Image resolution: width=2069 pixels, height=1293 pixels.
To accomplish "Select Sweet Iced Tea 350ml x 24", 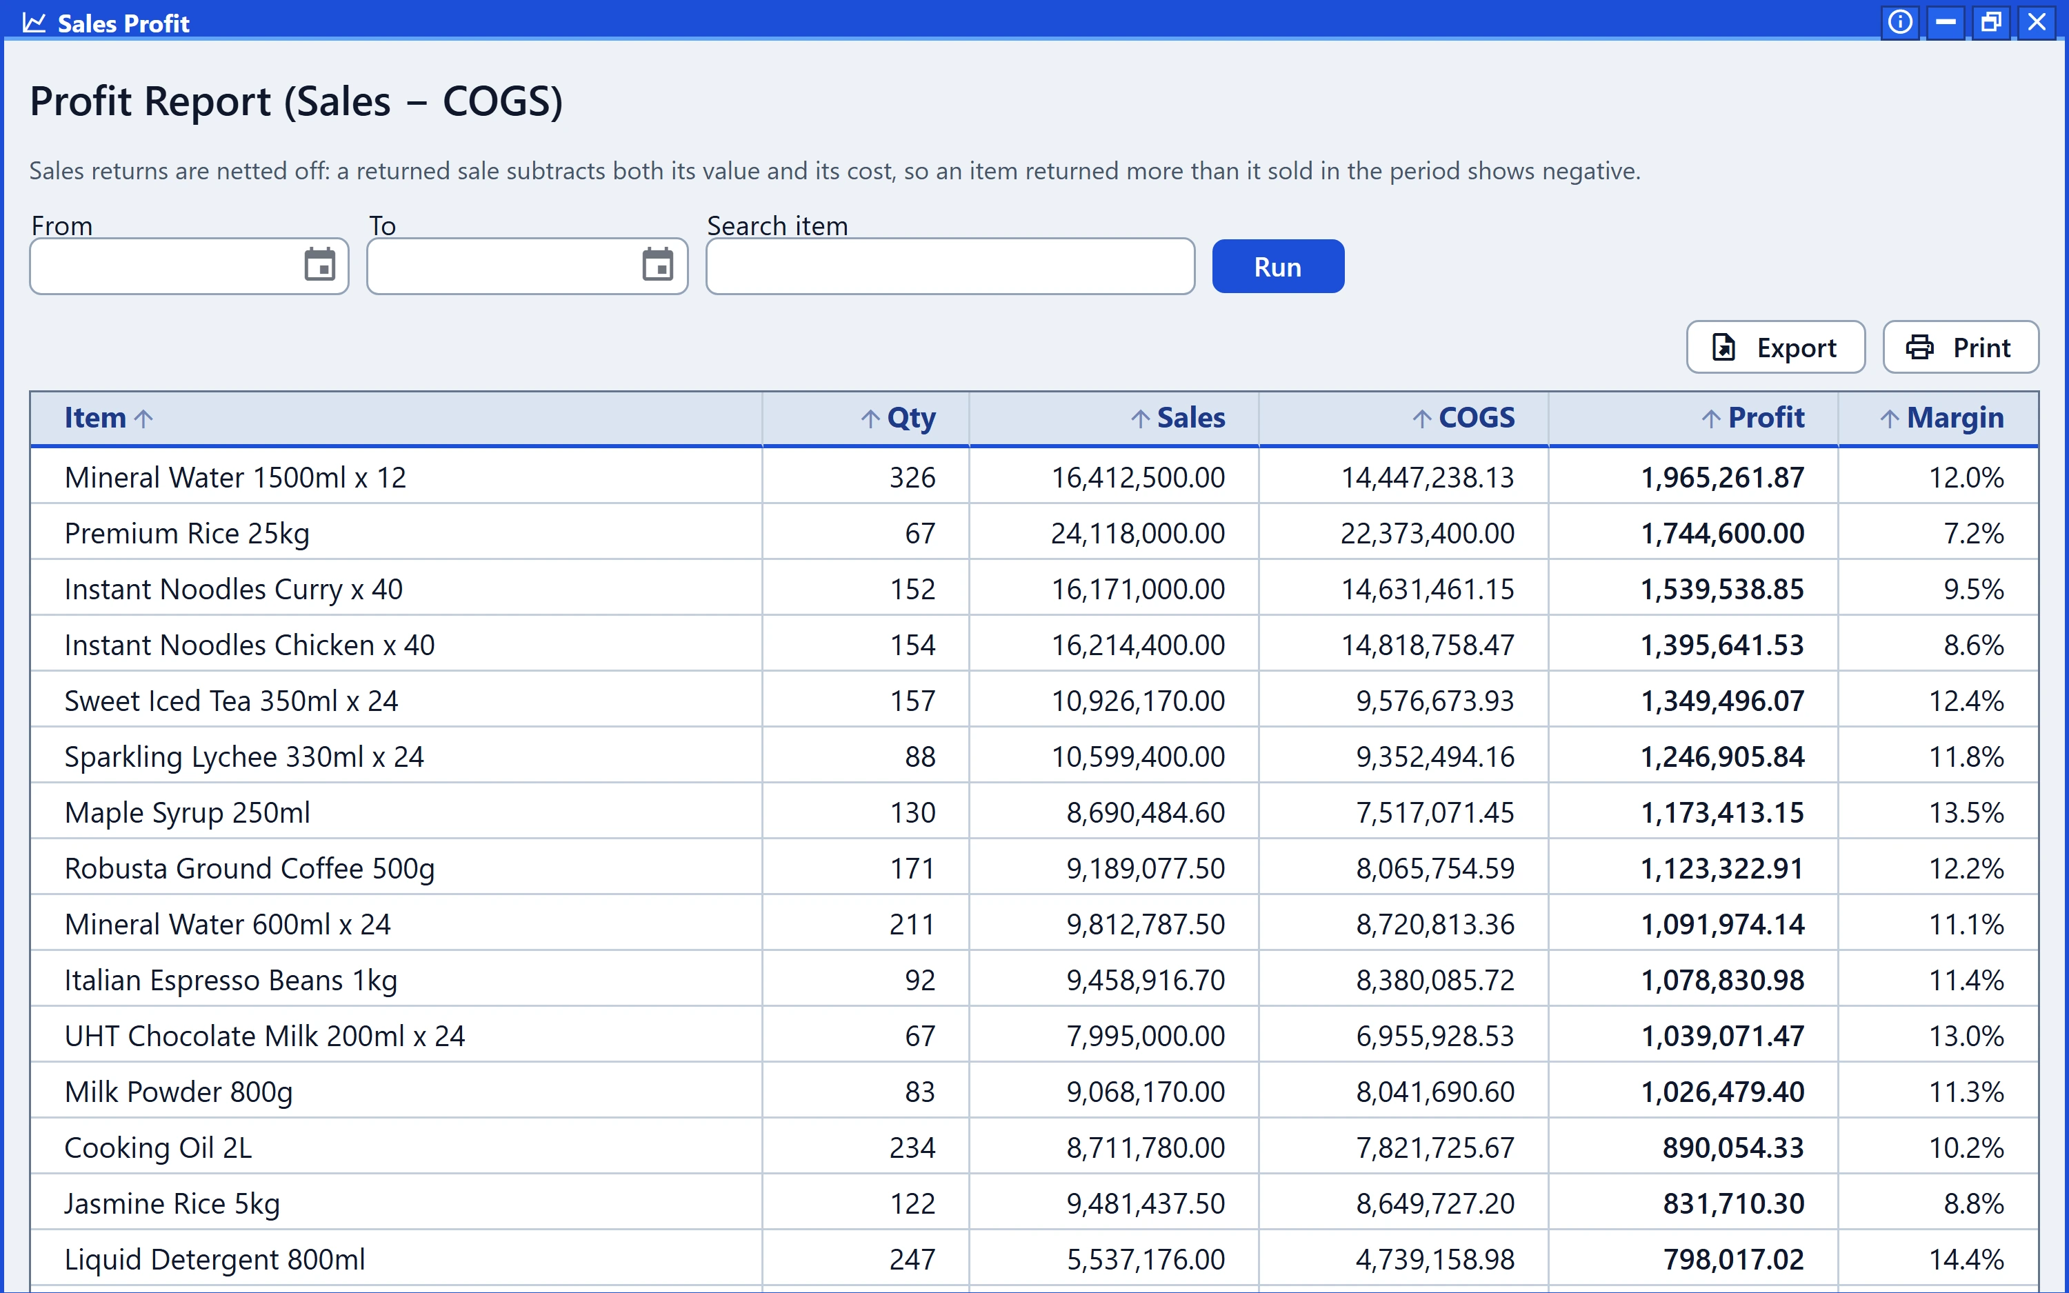I will (231, 701).
